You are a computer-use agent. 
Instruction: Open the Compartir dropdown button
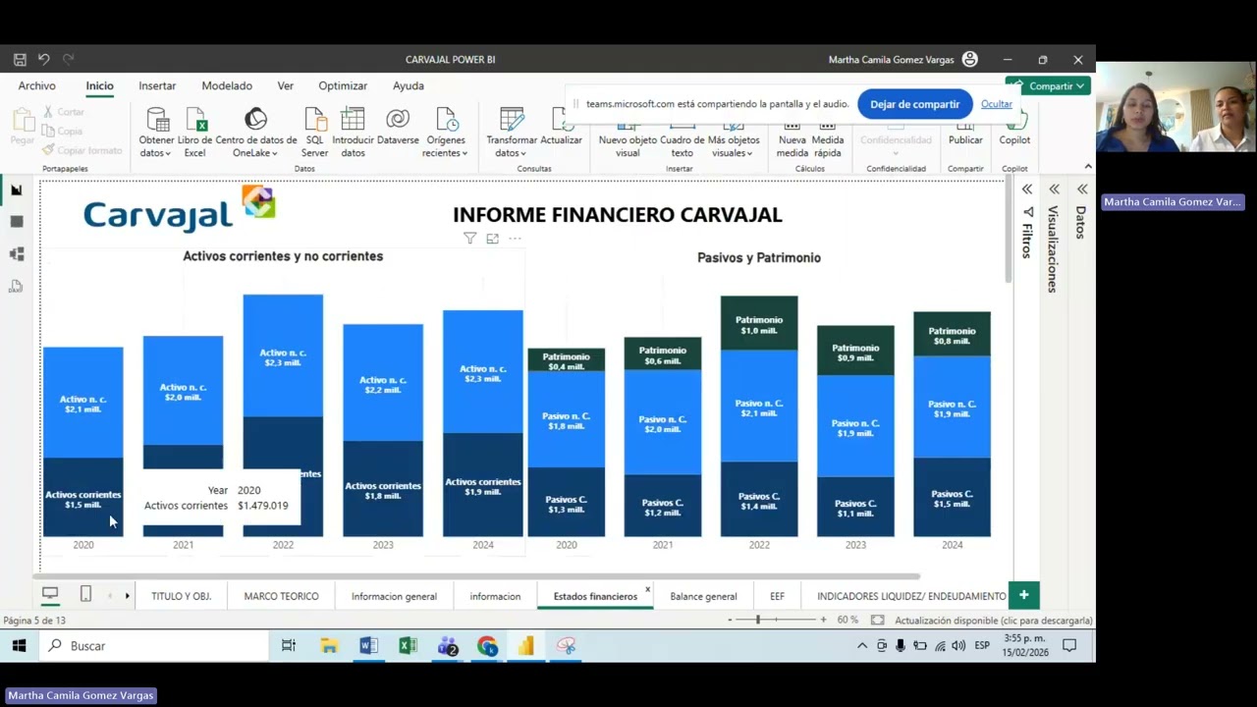pyautogui.click(x=1051, y=86)
